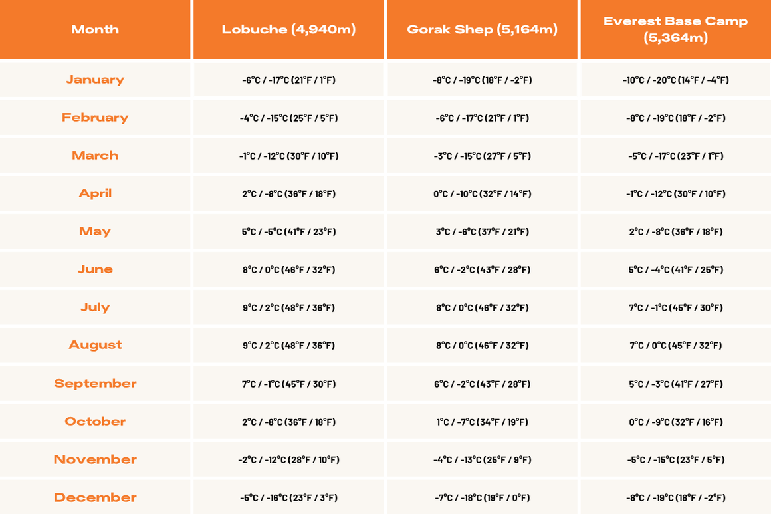This screenshot has height=514, width=771.
Task: Select the December month cell
Action: click(95, 497)
